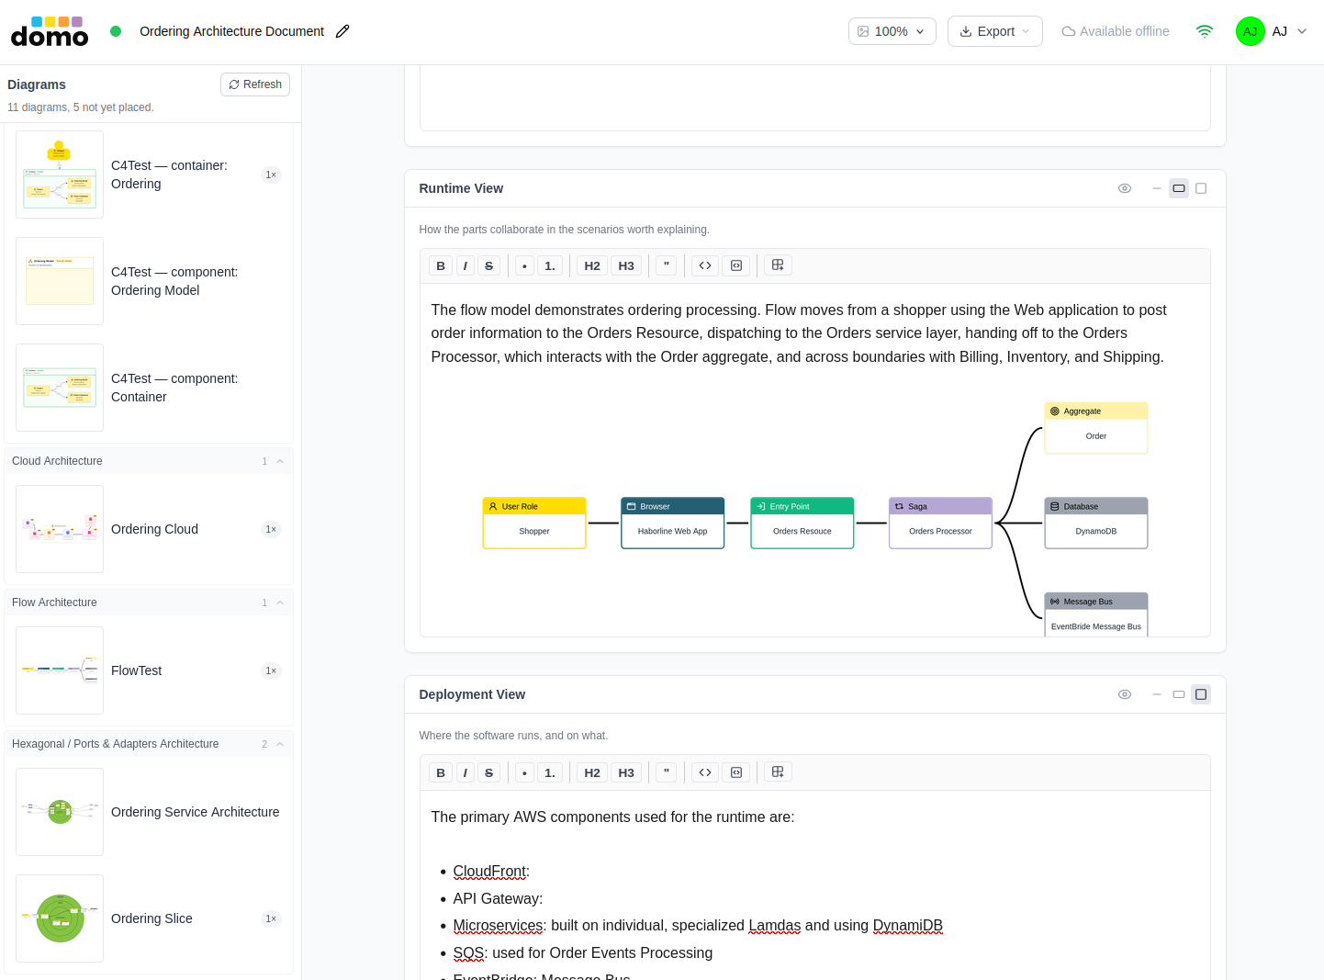Toggle Available offline option
Image resolution: width=1324 pixels, height=980 pixels.
(1116, 31)
